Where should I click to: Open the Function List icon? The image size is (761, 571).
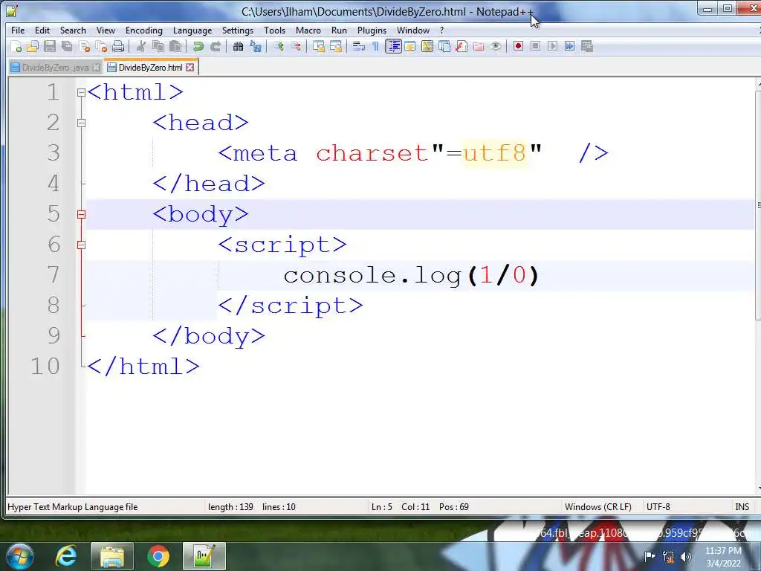click(462, 47)
